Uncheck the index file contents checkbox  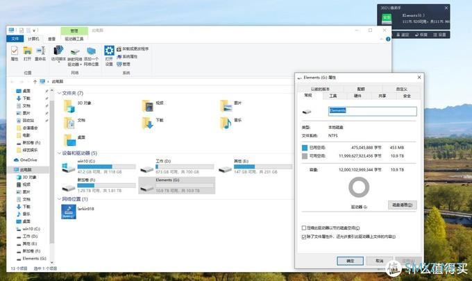click(304, 237)
